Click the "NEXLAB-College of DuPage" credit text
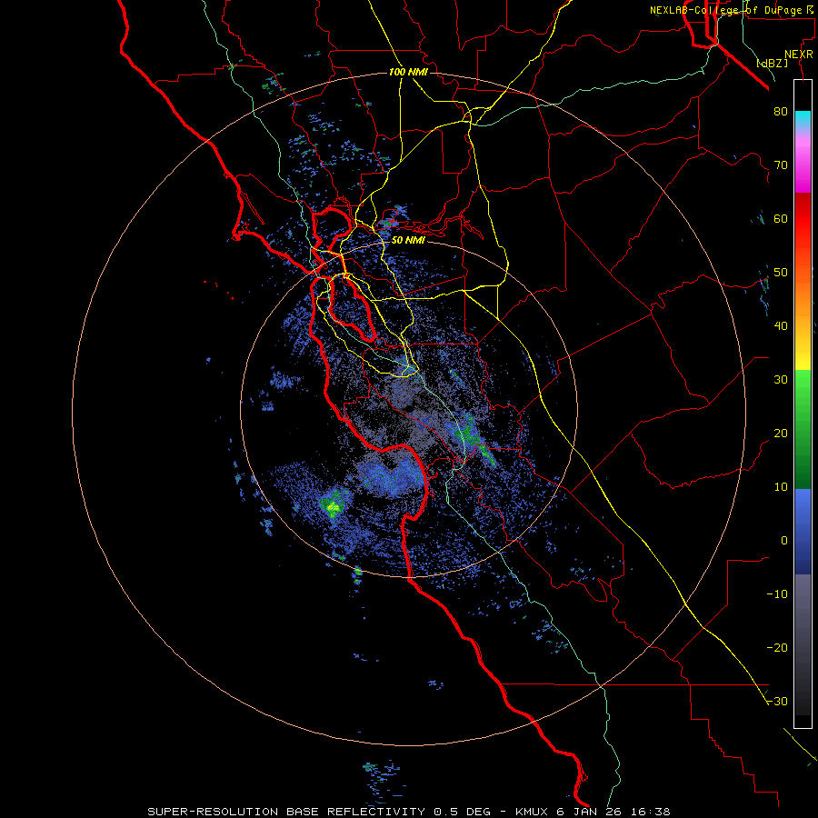Viewport: 818px width, 818px height. point(725,10)
